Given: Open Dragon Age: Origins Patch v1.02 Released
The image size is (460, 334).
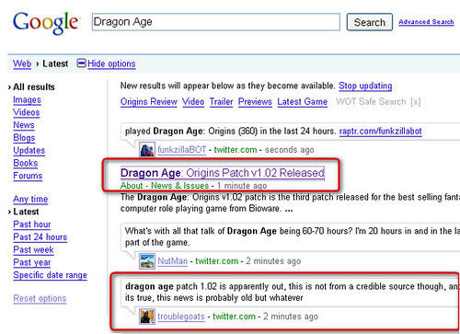Looking at the screenshot, I should 223,173.
